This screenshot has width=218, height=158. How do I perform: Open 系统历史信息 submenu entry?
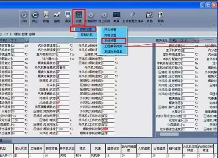point(113,52)
